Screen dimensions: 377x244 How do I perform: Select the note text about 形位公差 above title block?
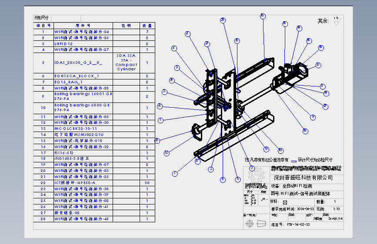[289, 160]
